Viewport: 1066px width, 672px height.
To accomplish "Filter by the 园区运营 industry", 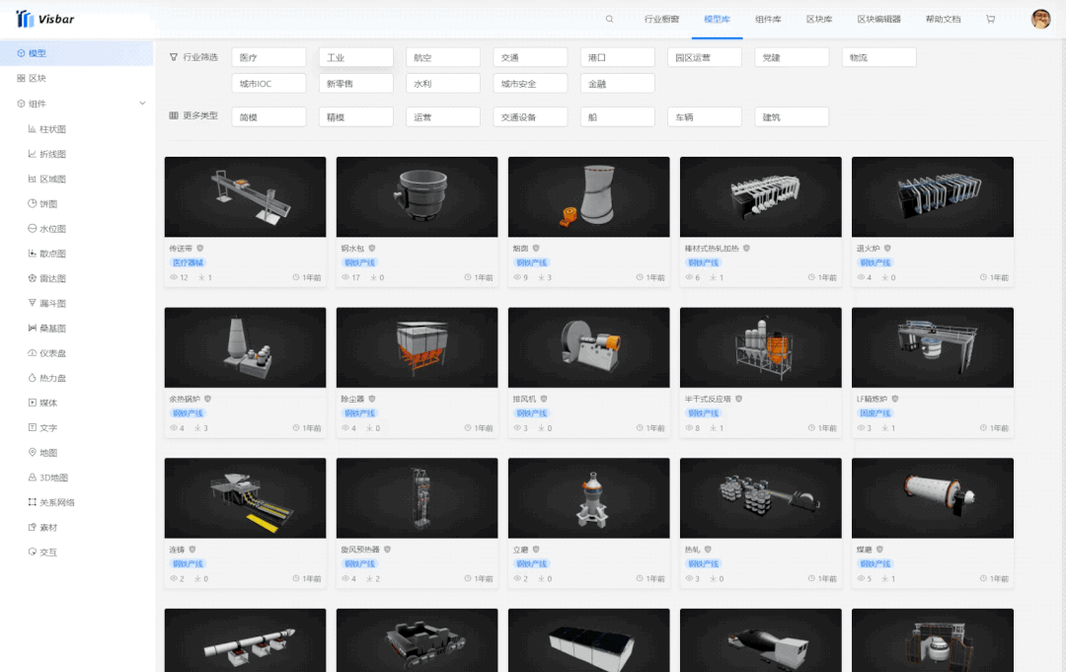I will pos(705,58).
